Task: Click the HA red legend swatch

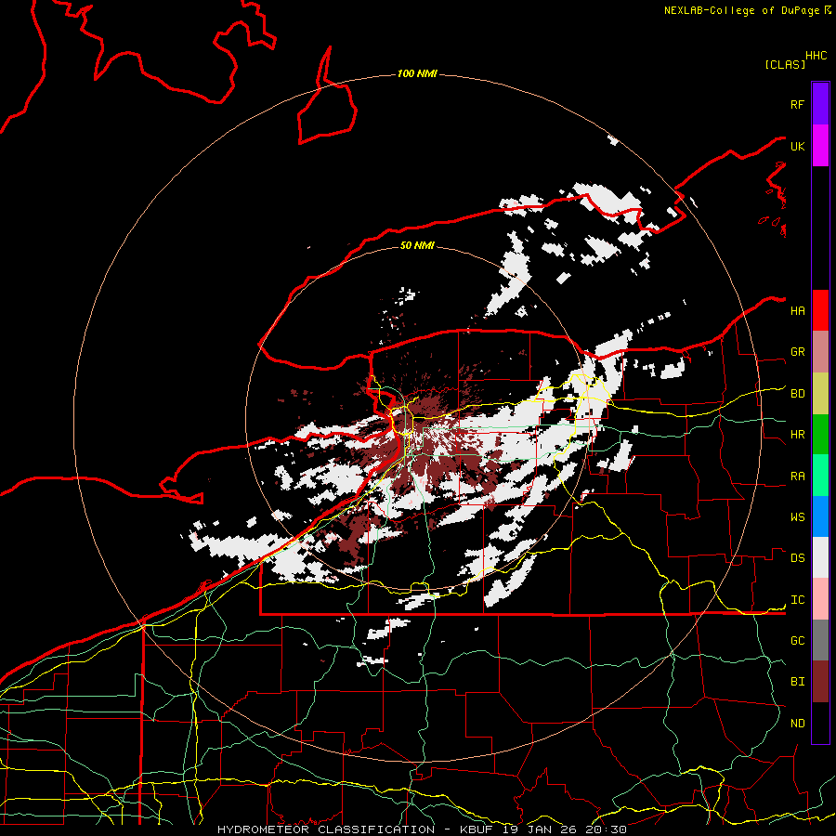Action: point(820,310)
